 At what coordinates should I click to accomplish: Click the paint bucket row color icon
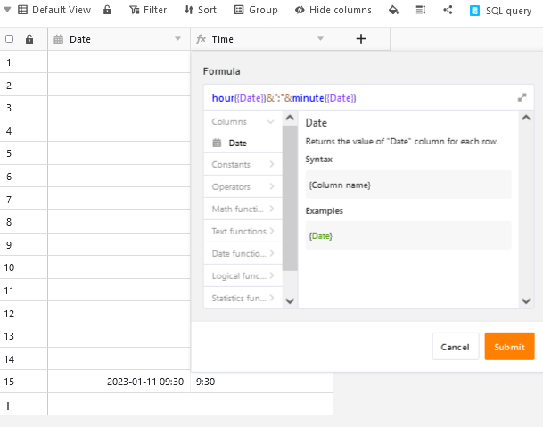(393, 10)
